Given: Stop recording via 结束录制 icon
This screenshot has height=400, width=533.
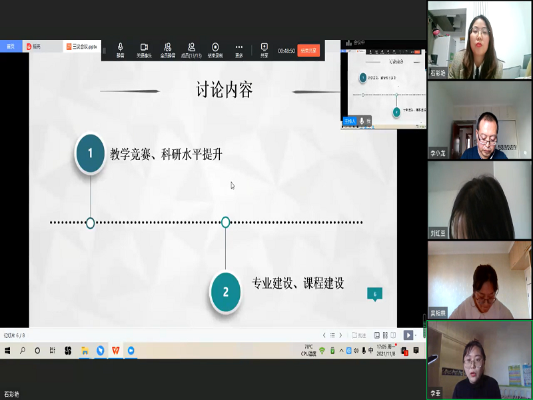Looking at the screenshot, I should (x=215, y=50).
